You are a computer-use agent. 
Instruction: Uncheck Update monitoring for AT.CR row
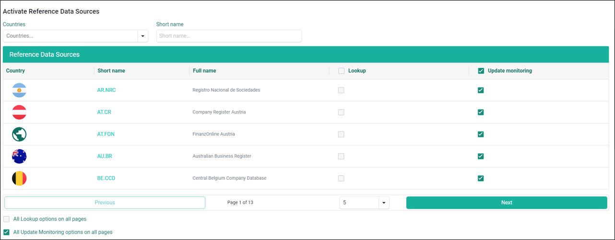click(x=481, y=112)
